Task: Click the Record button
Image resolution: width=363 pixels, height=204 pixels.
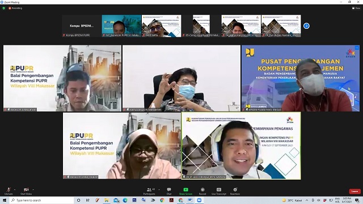Action: coord(202,191)
